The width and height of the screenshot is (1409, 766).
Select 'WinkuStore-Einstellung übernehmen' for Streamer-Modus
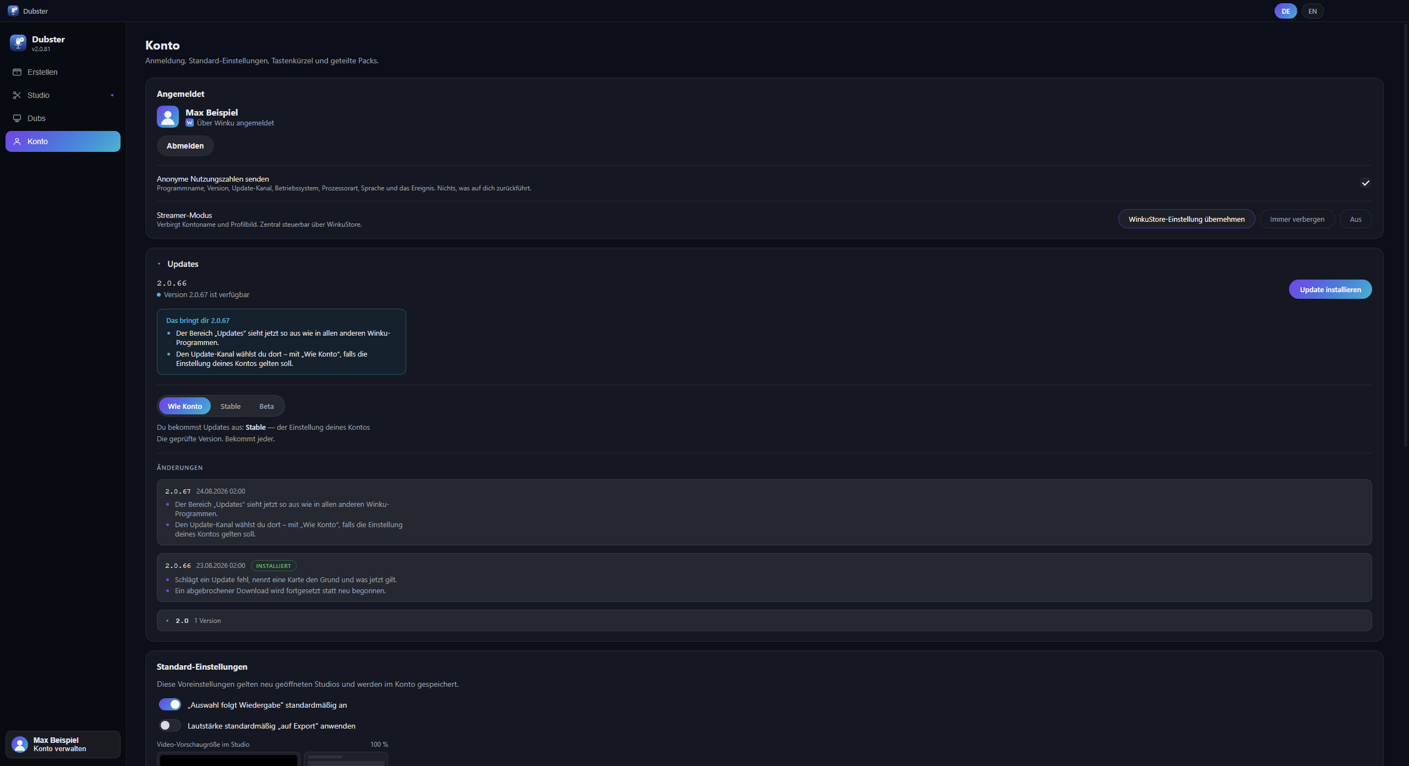pyautogui.click(x=1187, y=219)
